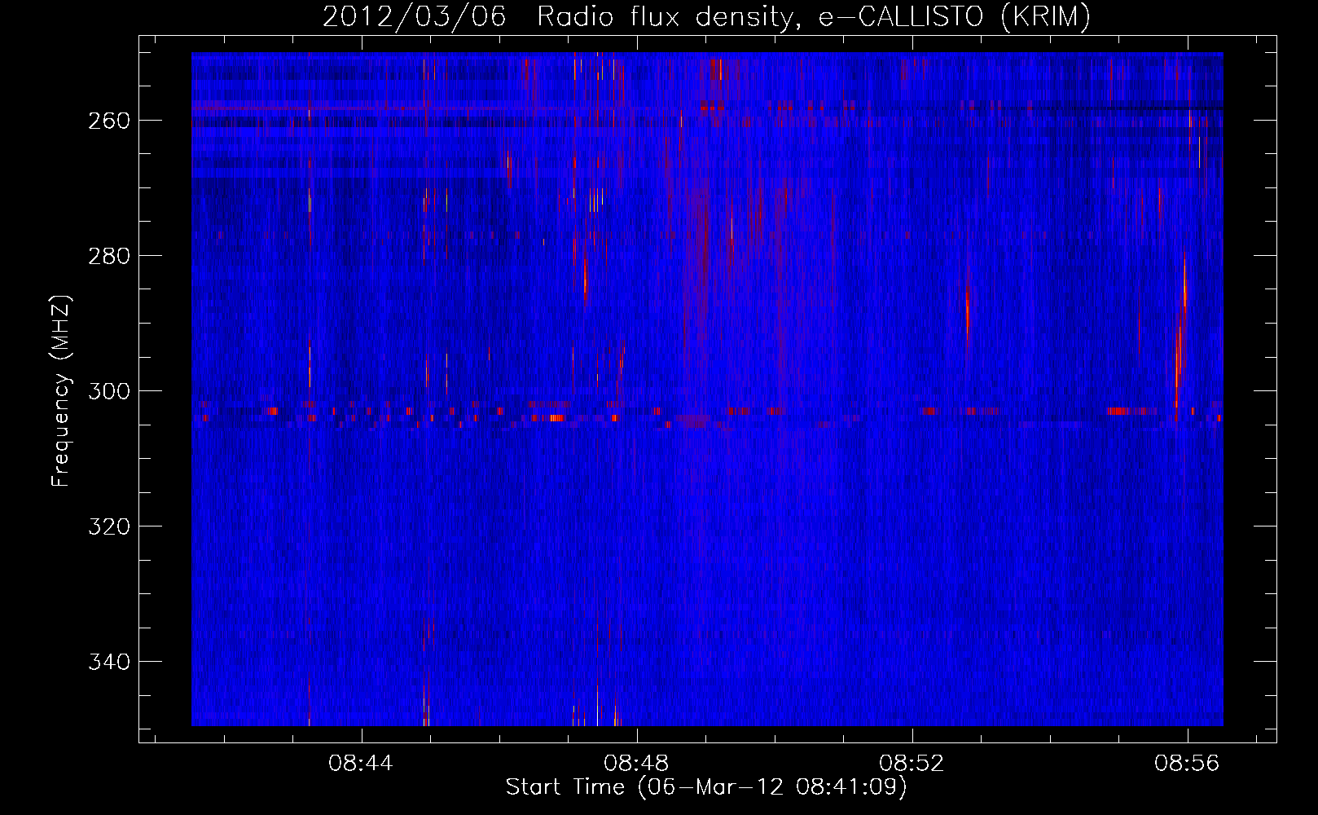This screenshot has height=815, width=1318.
Task: Select the 340 frequency tick label
Action: [x=108, y=662]
